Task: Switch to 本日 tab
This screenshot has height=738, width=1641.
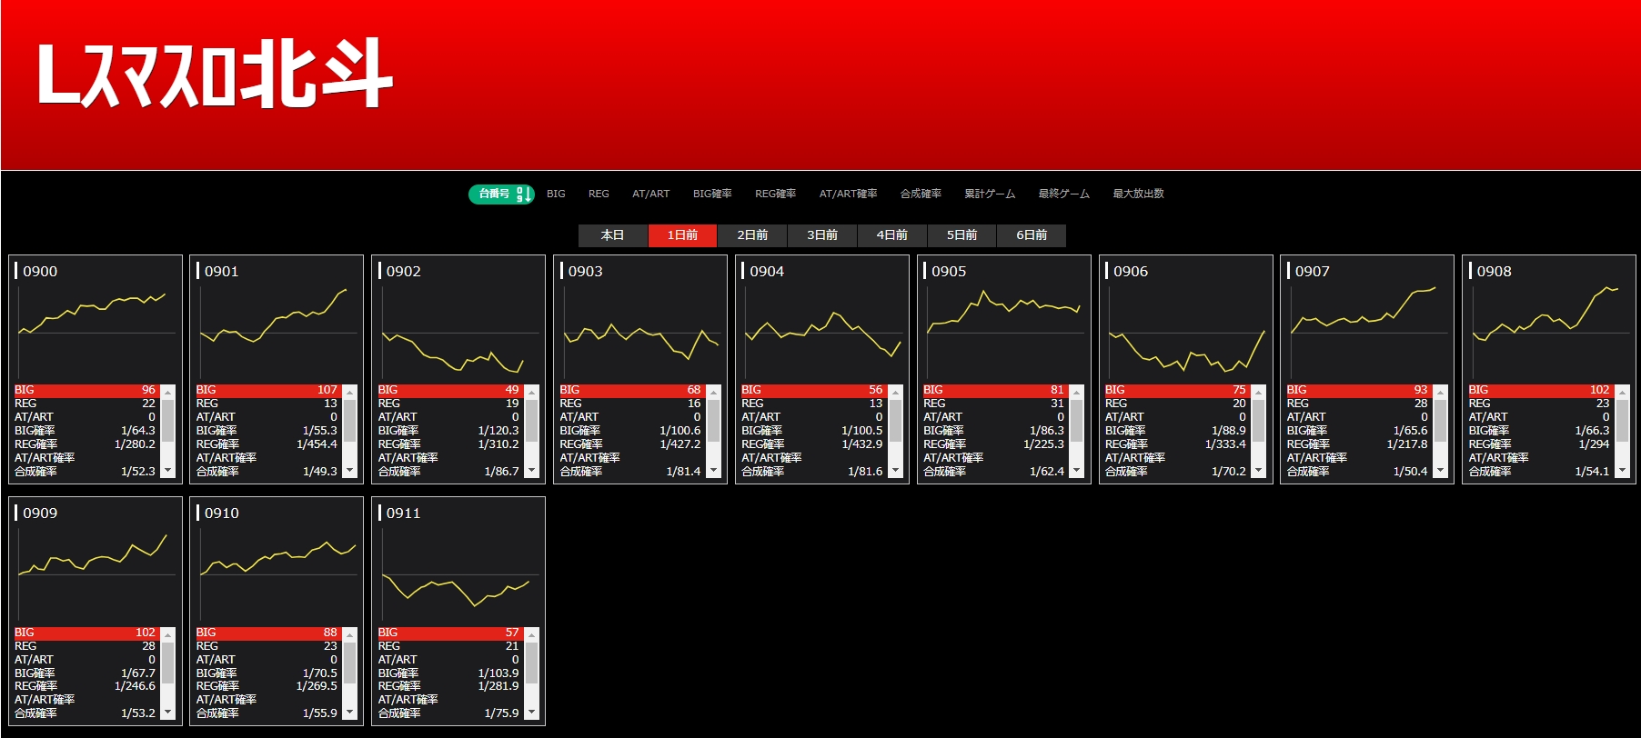Action: [x=613, y=235]
